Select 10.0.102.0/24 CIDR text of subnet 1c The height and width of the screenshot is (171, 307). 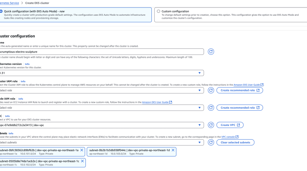click(x=28, y=164)
